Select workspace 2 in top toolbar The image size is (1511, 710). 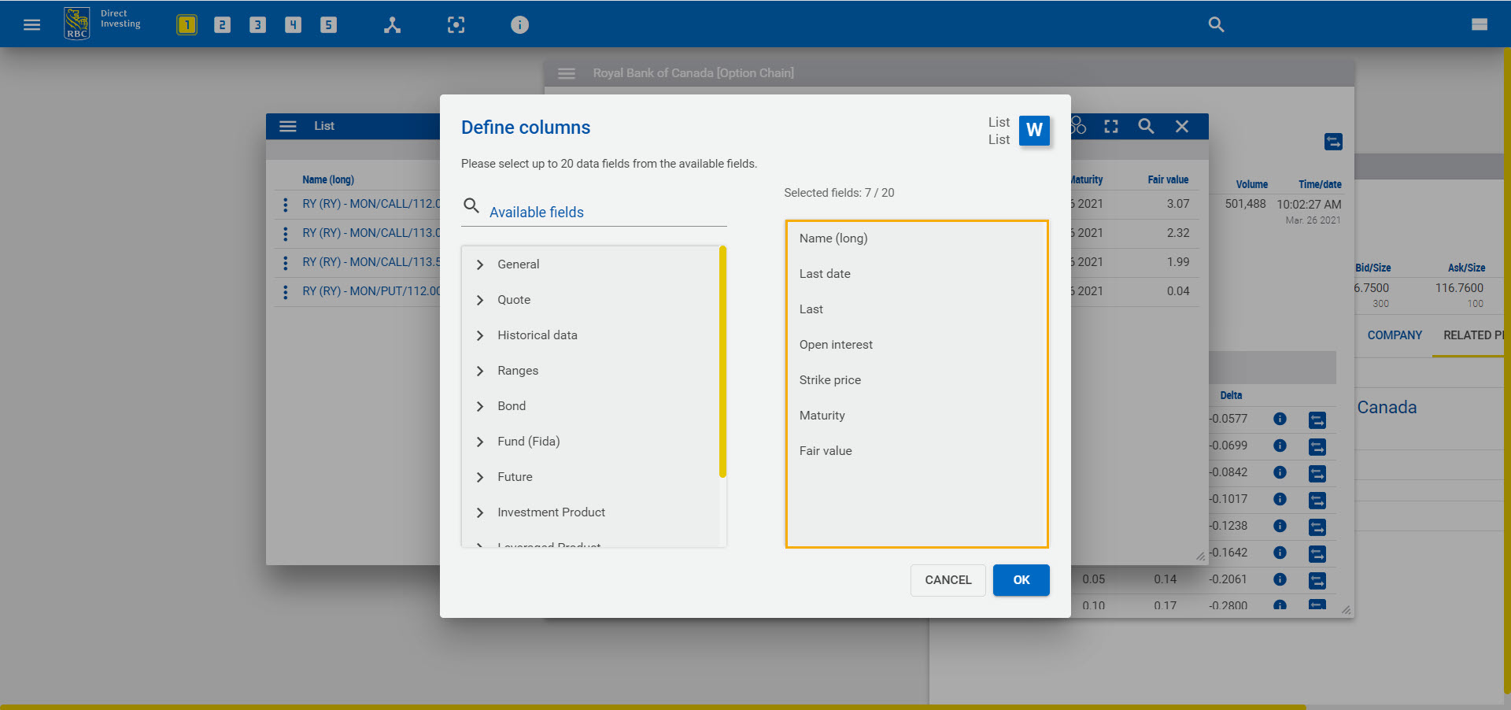[x=222, y=24]
